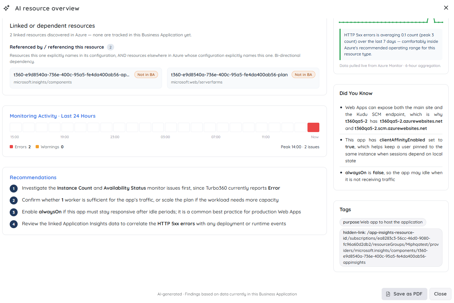The image size is (454, 303).
Task: Click the AI-generated findings footer note
Action: point(227,294)
